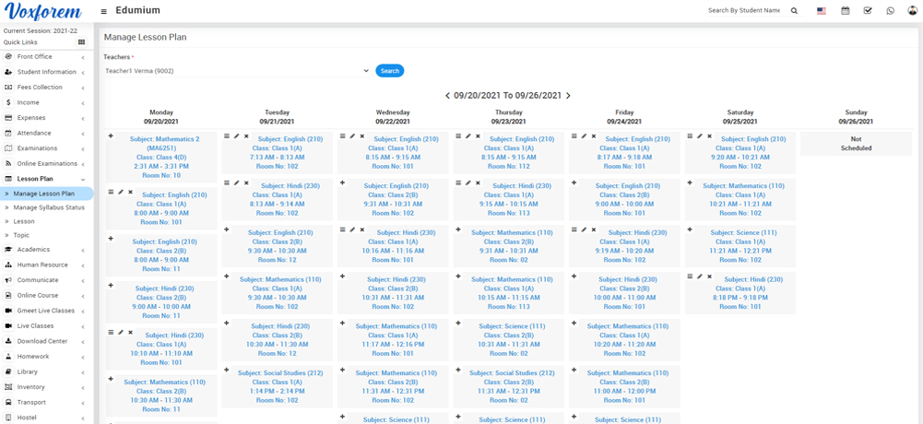
Task: Change language via US flag selector
Action: 822,11
